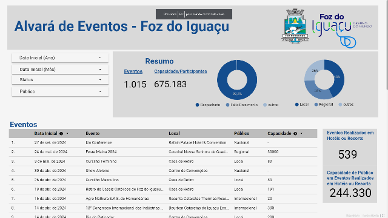The image size is (388, 218).
Task: Click the Foz do Iguaçu Destino do Mundo logo
Action: coord(342,31)
